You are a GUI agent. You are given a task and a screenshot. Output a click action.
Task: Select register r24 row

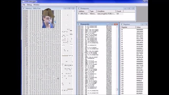pyautogui.click(x=134, y=81)
